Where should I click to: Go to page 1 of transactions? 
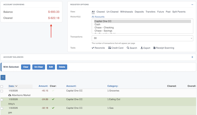(x=3, y=77)
